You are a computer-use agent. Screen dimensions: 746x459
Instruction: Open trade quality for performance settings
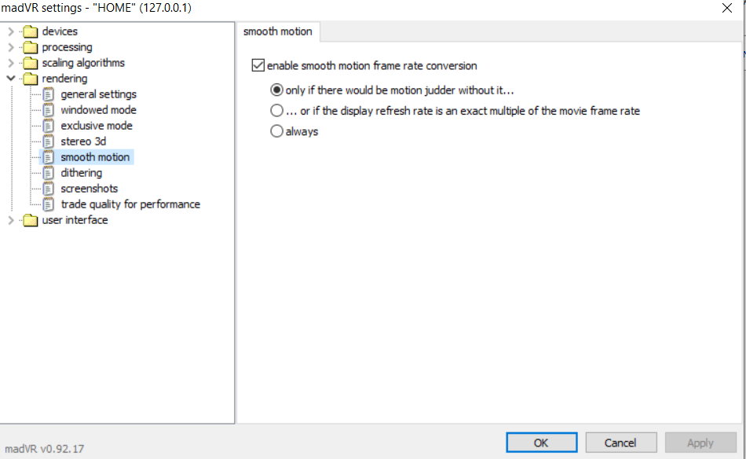[130, 204]
